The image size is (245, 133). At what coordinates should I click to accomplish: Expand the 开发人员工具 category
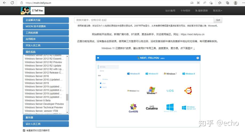coord(46,45)
